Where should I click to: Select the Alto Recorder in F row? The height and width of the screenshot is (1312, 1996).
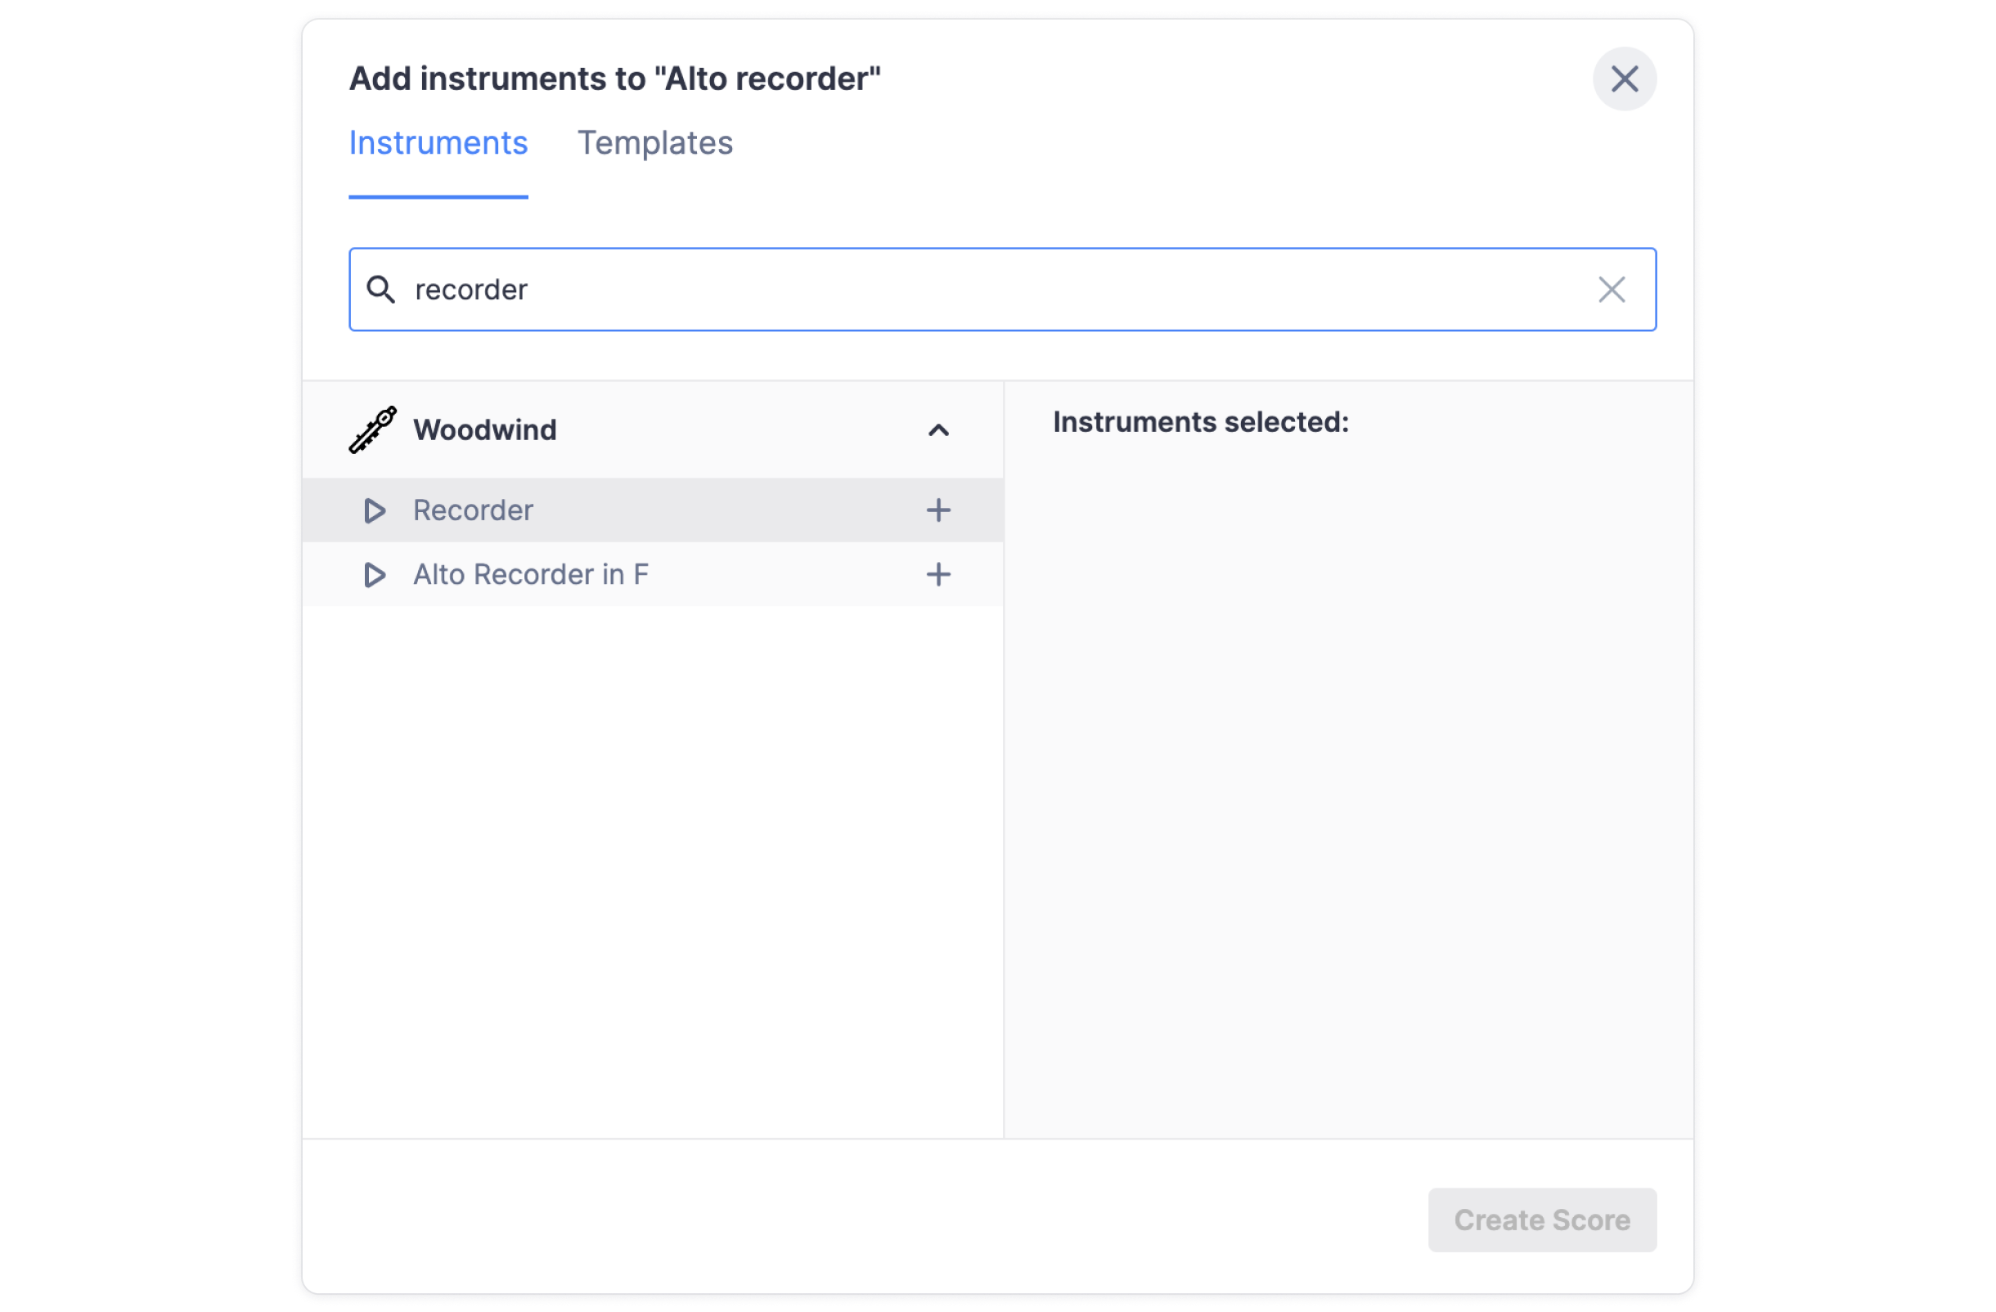coord(653,574)
